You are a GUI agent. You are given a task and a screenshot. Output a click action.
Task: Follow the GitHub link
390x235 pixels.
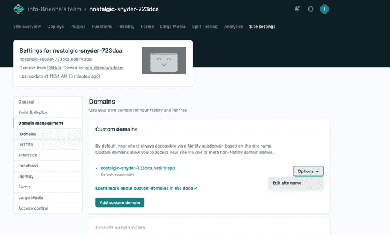pos(54,68)
